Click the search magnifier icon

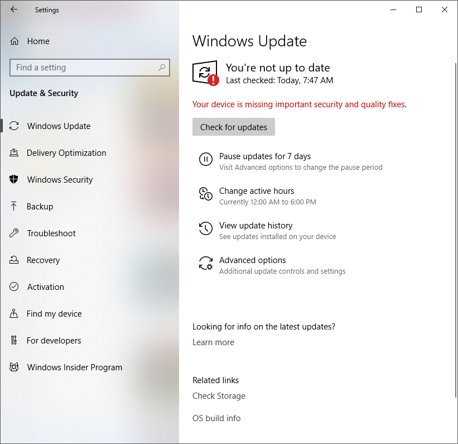[162, 68]
